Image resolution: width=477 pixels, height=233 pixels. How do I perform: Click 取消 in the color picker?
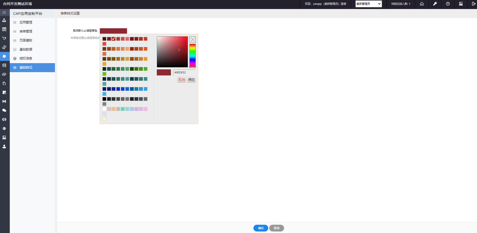click(182, 80)
